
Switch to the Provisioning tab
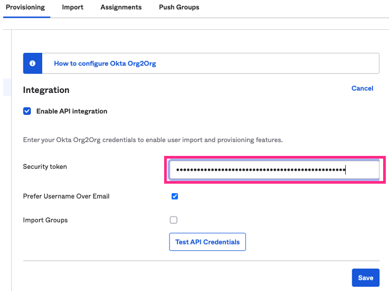click(x=25, y=7)
